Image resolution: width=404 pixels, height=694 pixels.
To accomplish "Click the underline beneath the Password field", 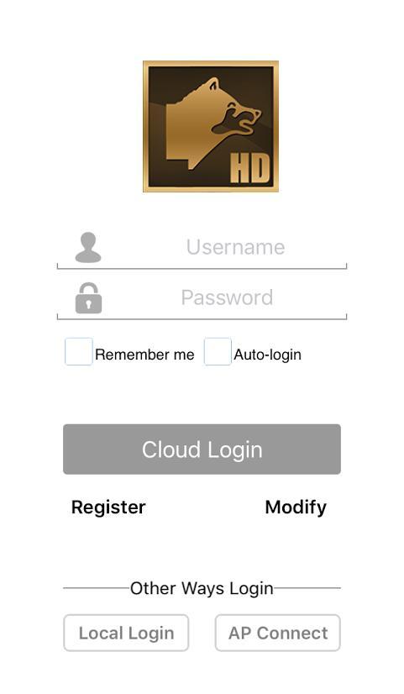I will tap(202, 318).
